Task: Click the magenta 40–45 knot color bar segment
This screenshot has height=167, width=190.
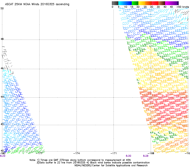Action: (168, 3)
